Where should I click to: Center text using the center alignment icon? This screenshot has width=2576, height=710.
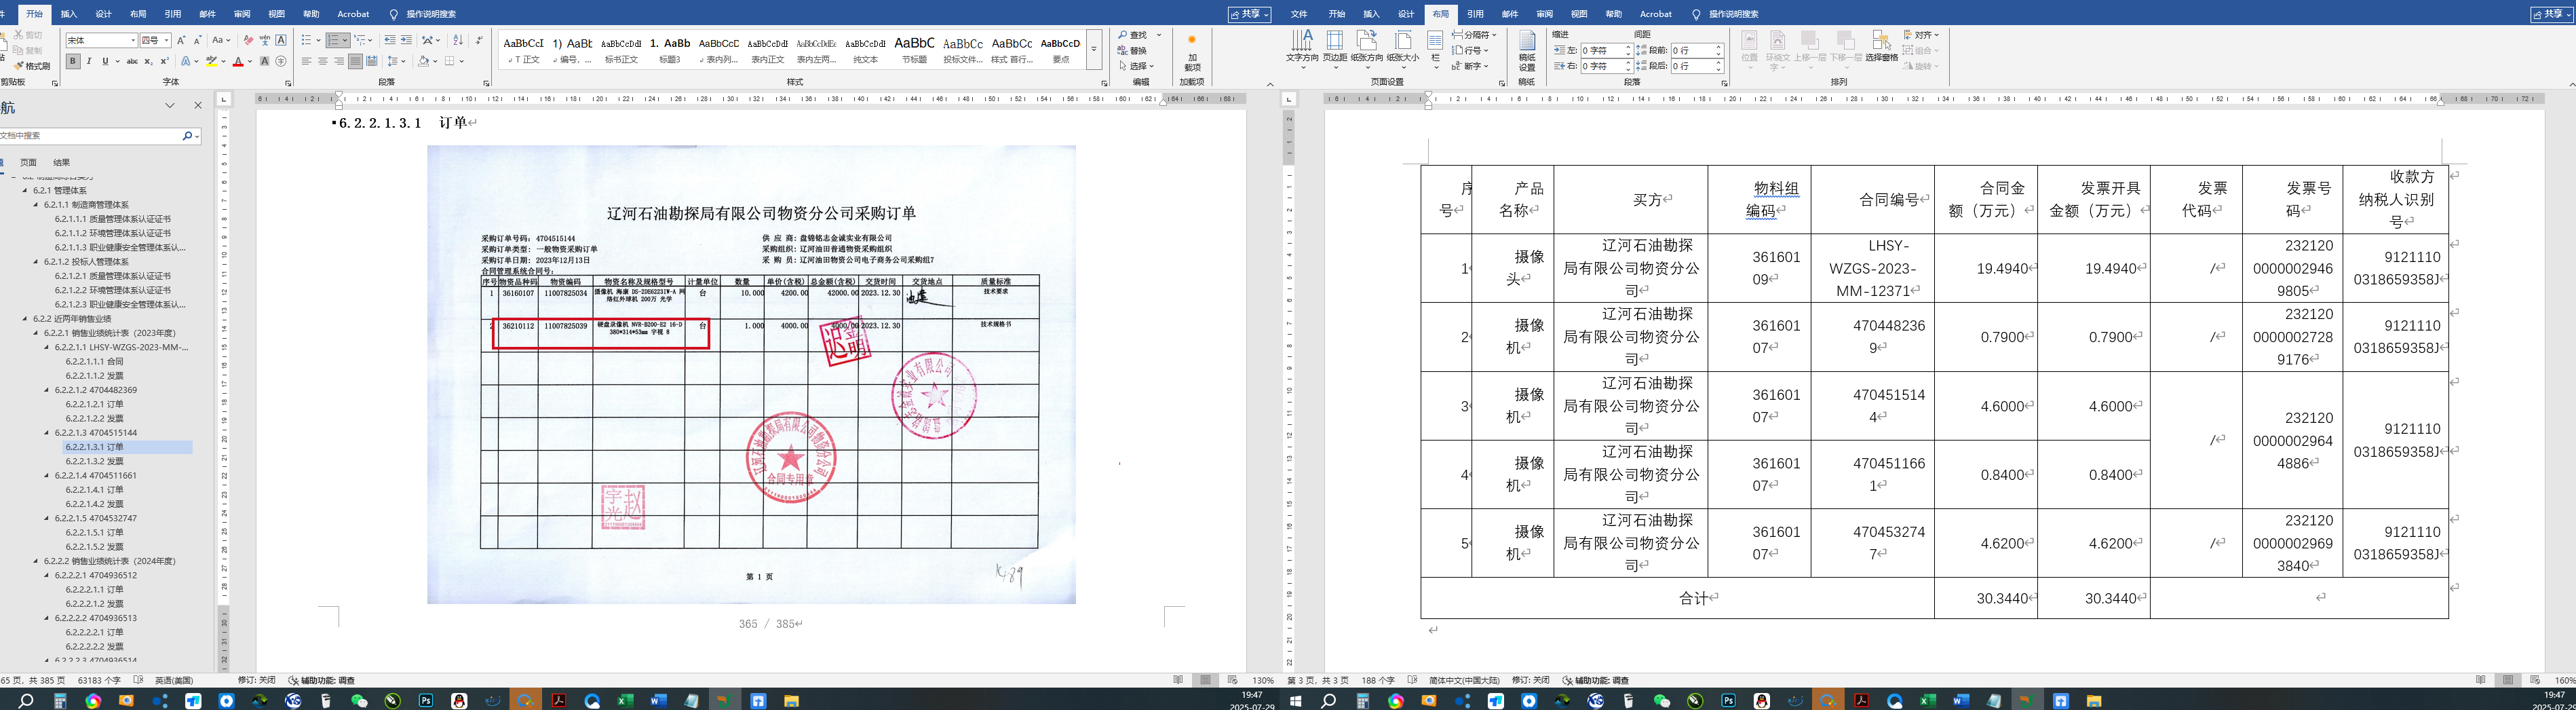[x=323, y=61]
